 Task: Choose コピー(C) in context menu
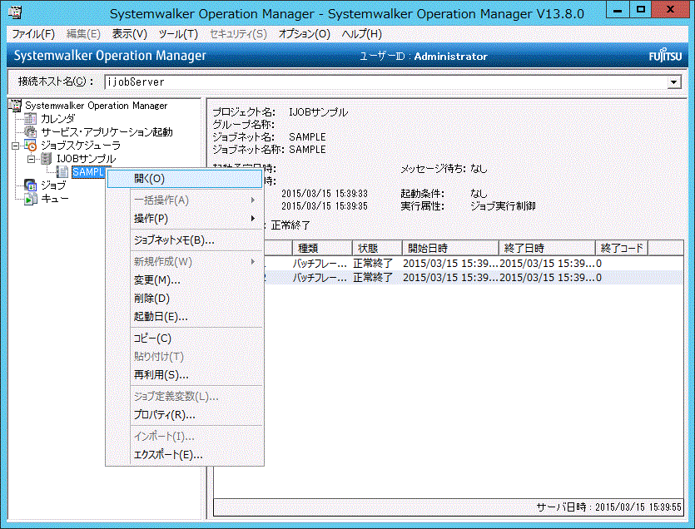point(185,338)
